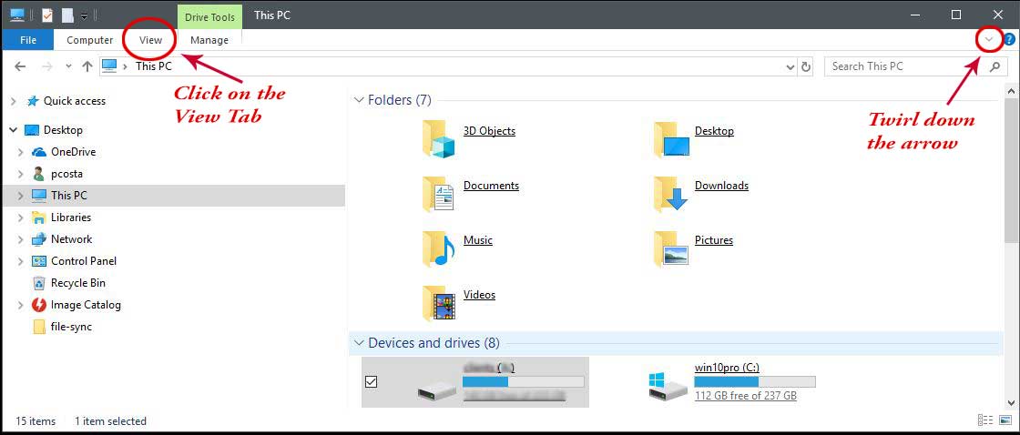Open Image Catalog in the sidebar
Screen dimensions: 1020x435
click(x=86, y=305)
